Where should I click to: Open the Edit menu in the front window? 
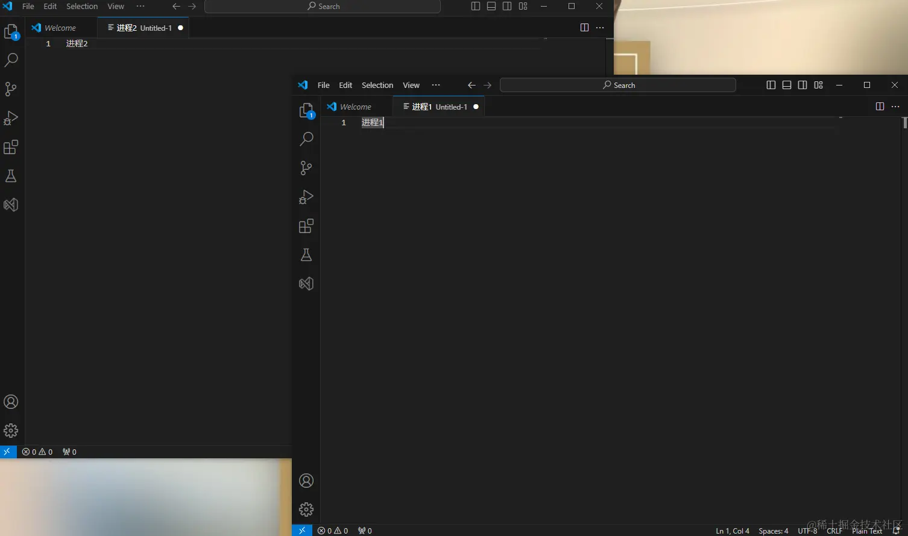(345, 85)
